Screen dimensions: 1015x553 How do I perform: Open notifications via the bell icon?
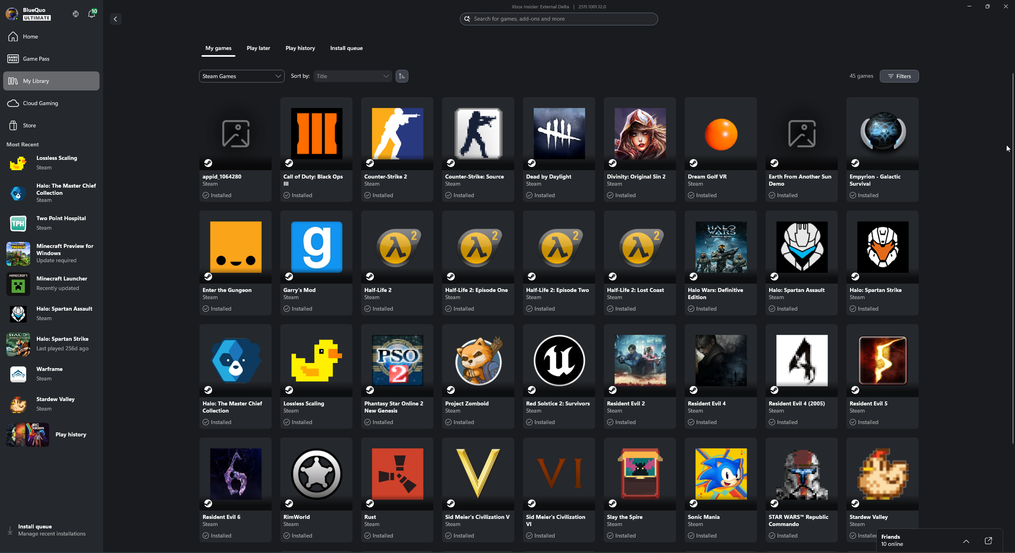92,13
